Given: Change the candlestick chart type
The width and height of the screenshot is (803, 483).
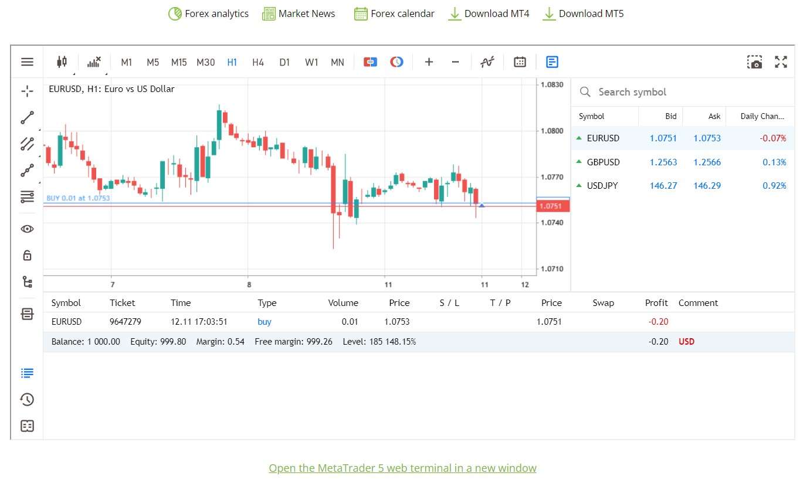Looking at the screenshot, I should pyautogui.click(x=62, y=62).
